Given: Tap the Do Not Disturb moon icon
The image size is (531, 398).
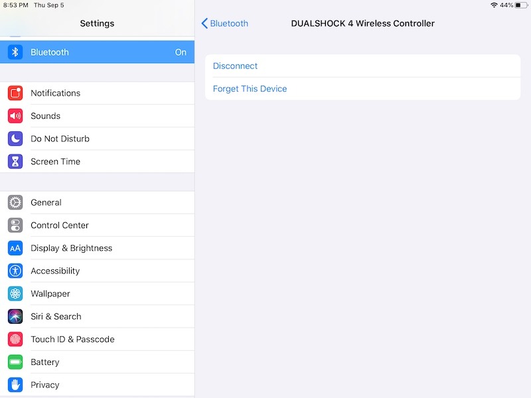Looking at the screenshot, I should pos(15,139).
